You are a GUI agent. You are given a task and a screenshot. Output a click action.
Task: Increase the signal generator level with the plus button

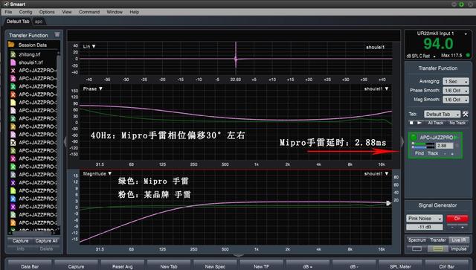tap(463, 227)
